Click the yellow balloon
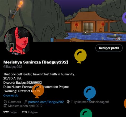Screen dimensions: 126x117 point(80,56)
